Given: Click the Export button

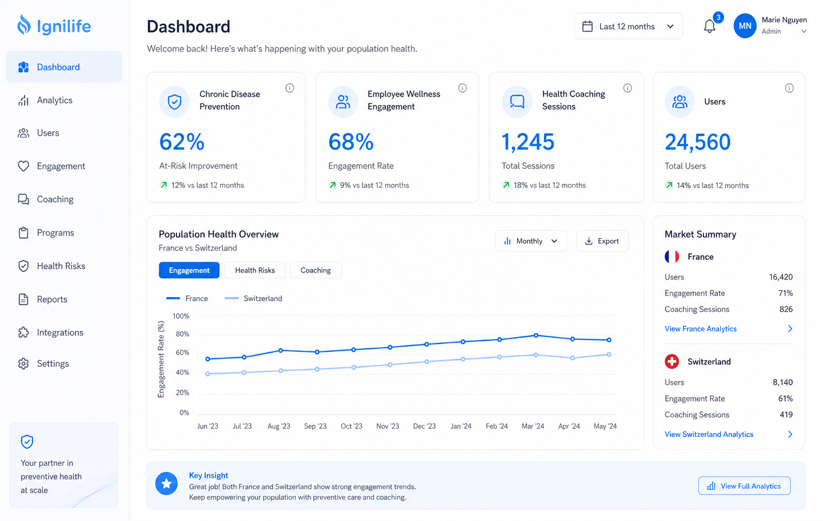Looking at the screenshot, I should click(x=602, y=241).
